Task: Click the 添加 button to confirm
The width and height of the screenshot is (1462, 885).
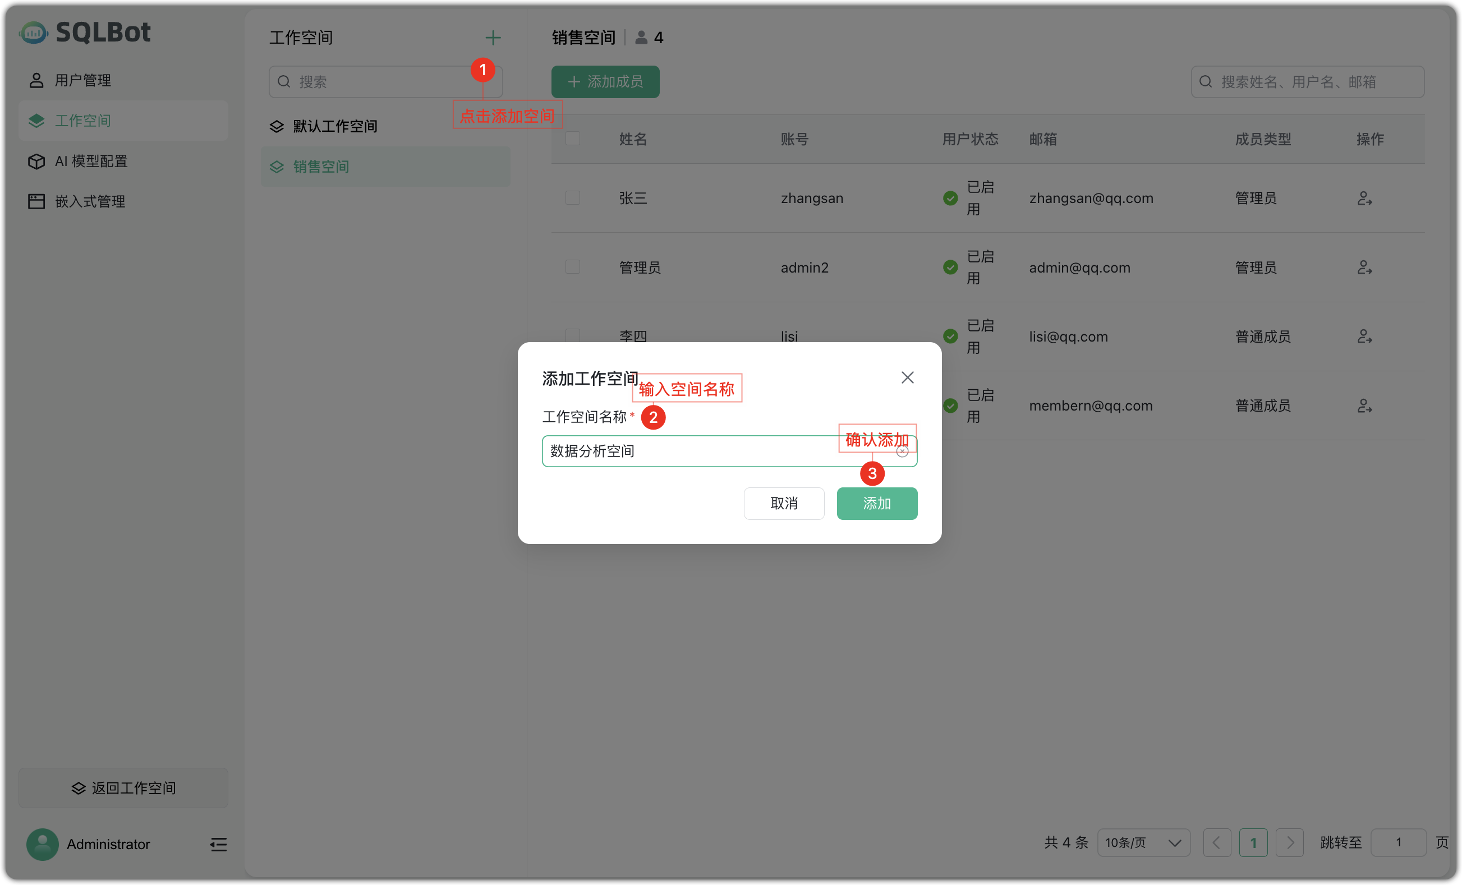Action: 877,503
